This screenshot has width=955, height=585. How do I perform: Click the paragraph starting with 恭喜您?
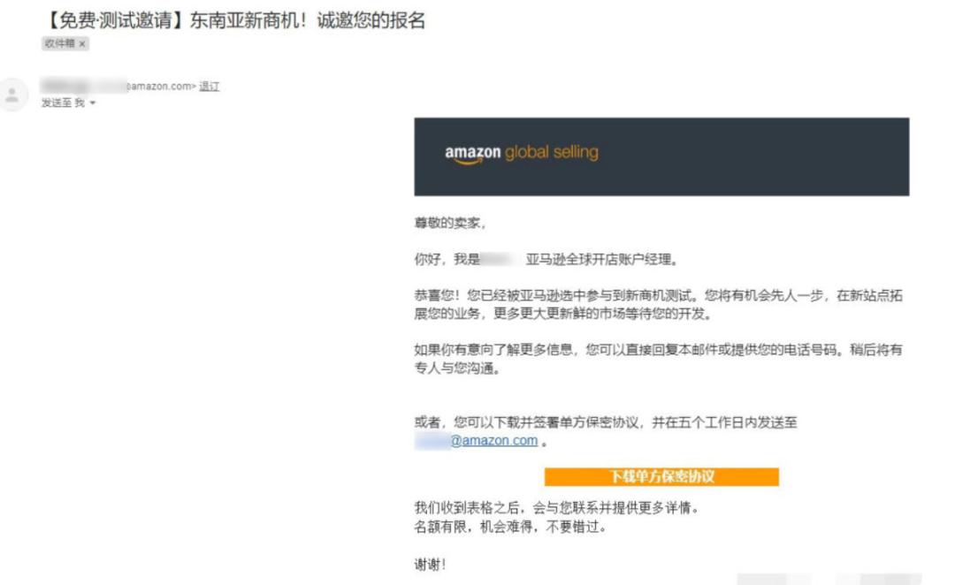pos(659,304)
